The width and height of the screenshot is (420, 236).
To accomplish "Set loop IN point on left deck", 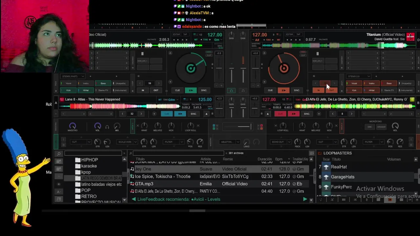I will tap(143, 90).
